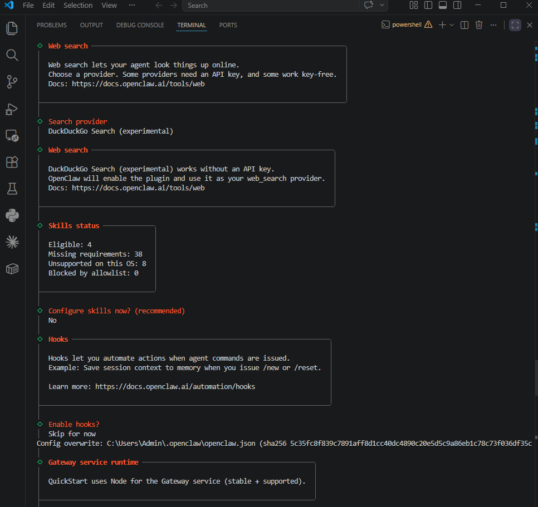Screen dimensions: 538x507
Task: Create a new terminal with plus
Action: 442,25
